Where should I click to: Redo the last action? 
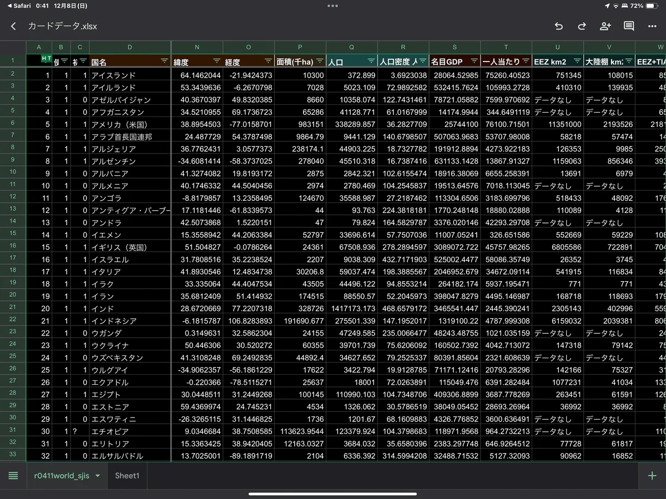click(582, 26)
